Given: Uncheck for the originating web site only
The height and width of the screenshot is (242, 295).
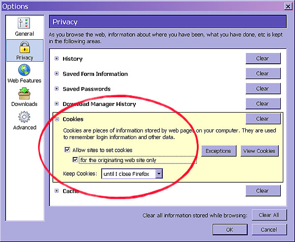Looking at the screenshot, I should pyautogui.click(x=75, y=160).
